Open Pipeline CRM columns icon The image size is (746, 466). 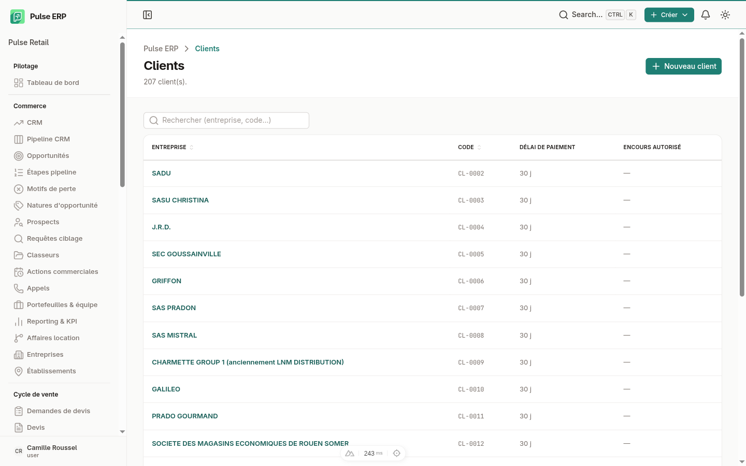click(x=19, y=139)
